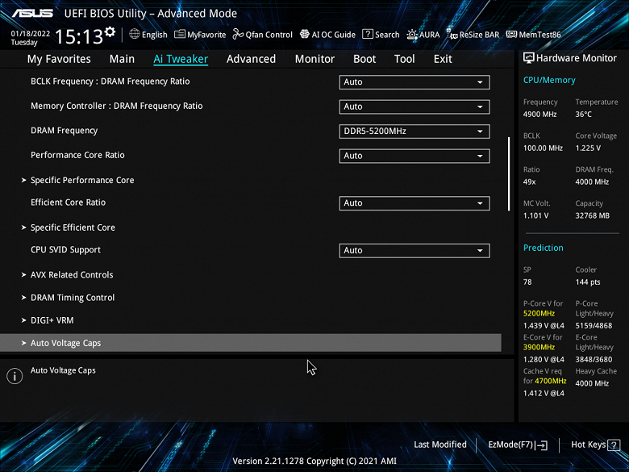This screenshot has height=472, width=629.
Task: Go to the Exit tab
Action: tap(443, 59)
